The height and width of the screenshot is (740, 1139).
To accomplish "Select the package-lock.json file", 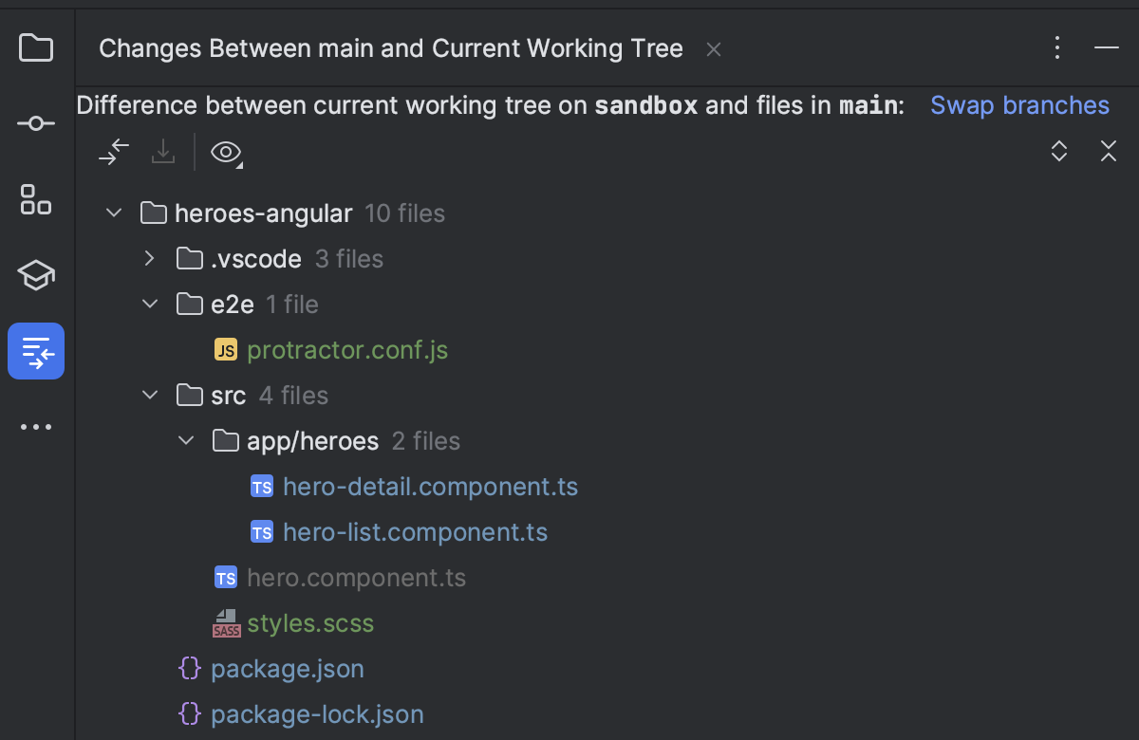I will pos(316,713).
